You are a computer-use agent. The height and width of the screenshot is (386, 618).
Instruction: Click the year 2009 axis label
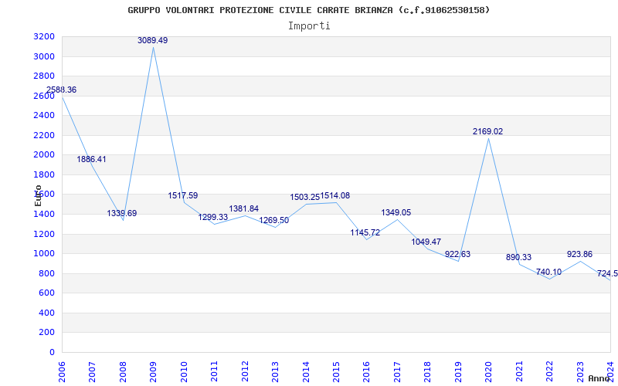point(153,372)
